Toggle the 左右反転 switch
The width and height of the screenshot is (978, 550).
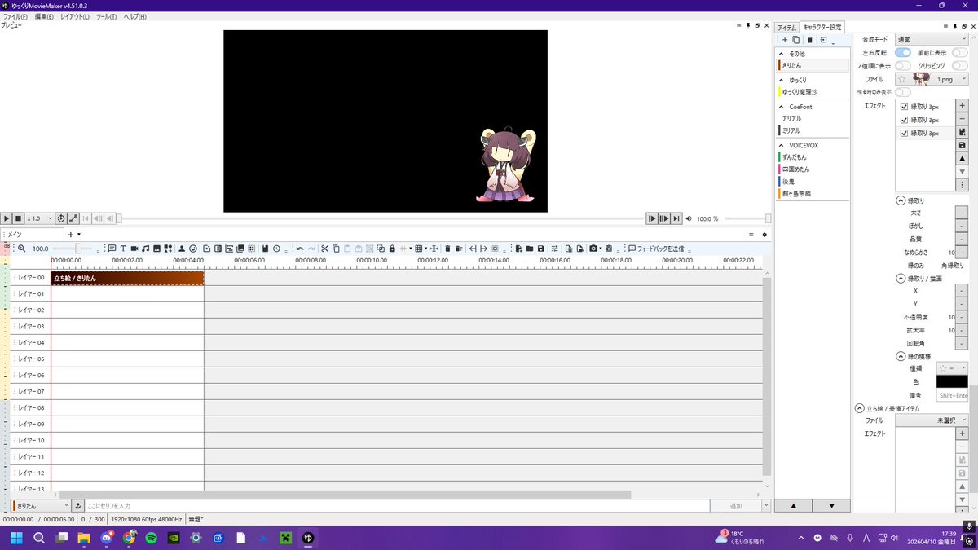click(903, 52)
